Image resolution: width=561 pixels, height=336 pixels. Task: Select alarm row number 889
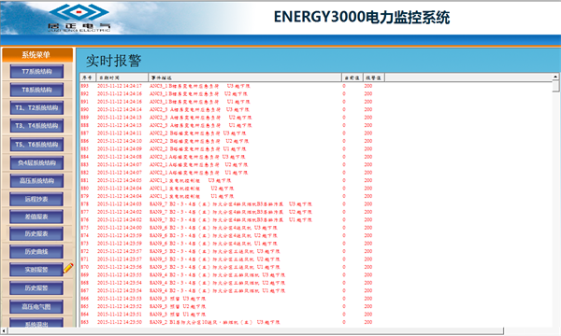coord(85,118)
